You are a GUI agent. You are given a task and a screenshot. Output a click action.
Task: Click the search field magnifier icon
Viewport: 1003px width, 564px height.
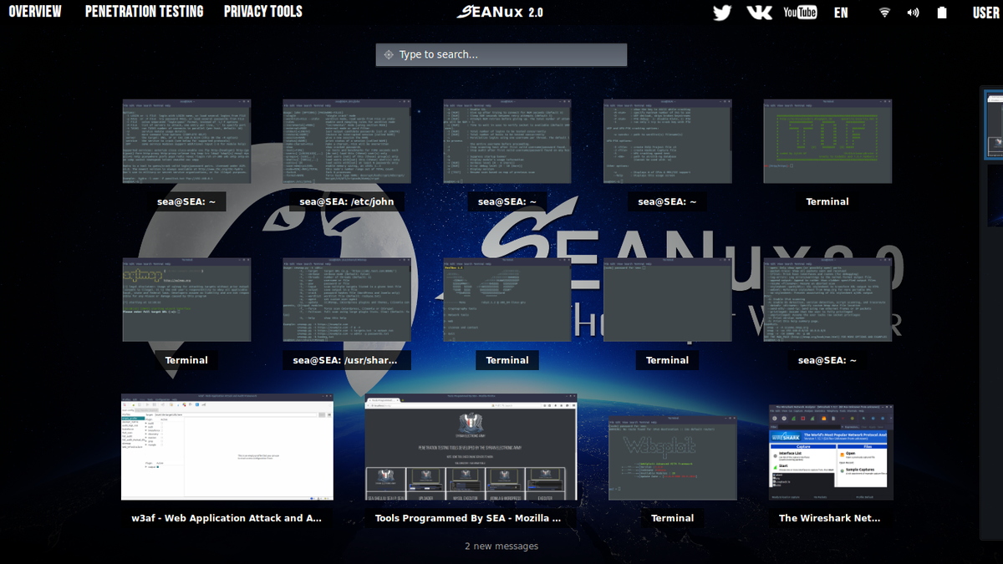[389, 55]
